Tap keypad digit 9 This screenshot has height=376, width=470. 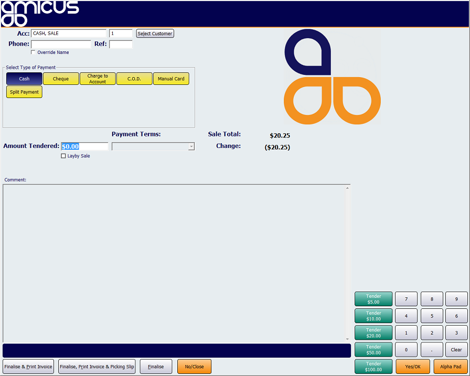click(456, 299)
